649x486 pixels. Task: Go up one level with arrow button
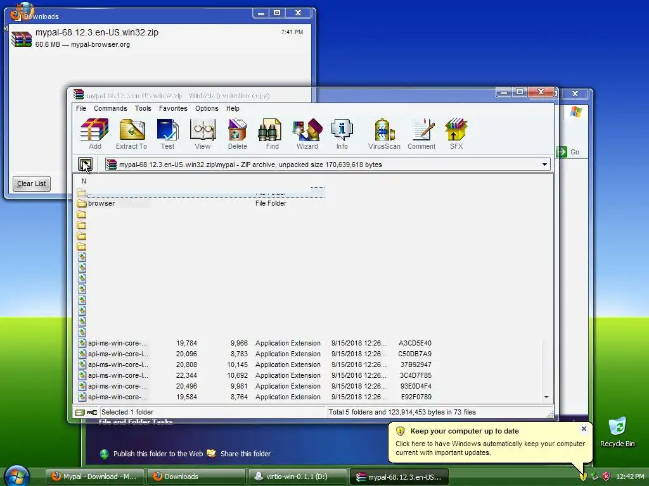tap(86, 165)
